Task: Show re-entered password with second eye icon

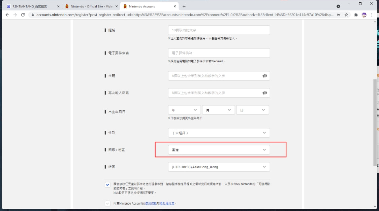Action: [x=265, y=93]
